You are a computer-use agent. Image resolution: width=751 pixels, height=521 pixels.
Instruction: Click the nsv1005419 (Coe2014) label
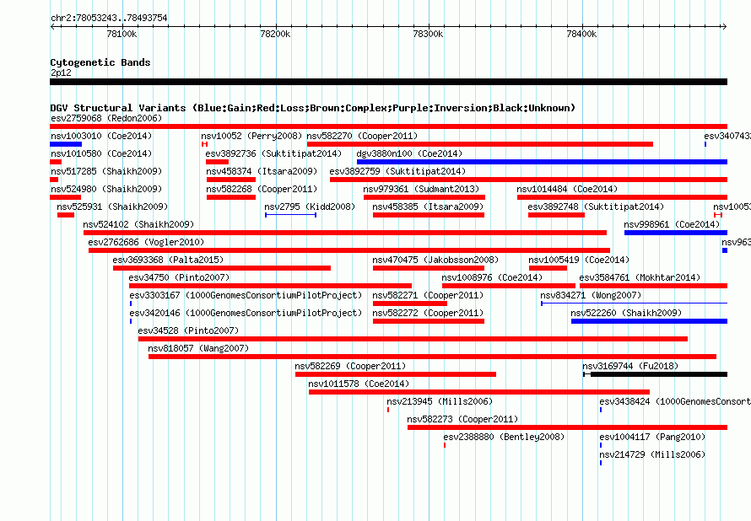[x=579, y=260]
